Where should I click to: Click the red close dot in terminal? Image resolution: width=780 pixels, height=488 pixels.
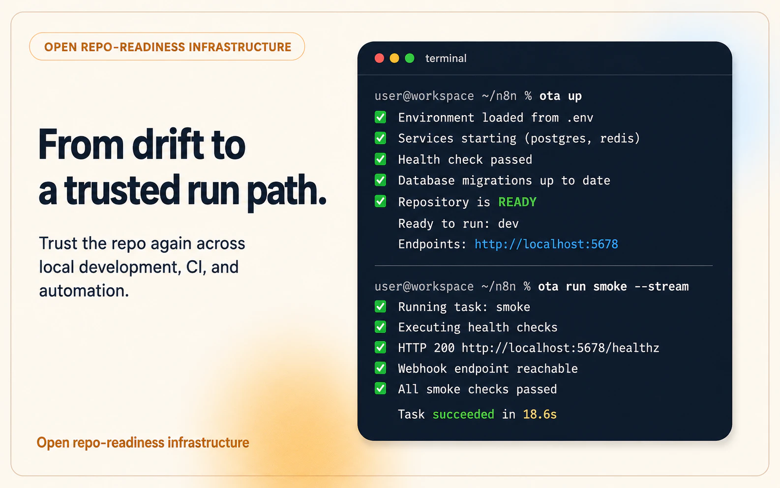pos(379,58)
